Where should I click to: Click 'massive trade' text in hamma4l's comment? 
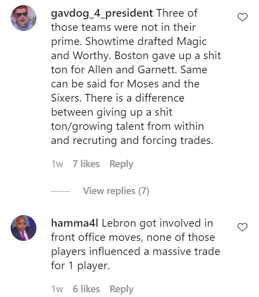pyautogui.click(x=186, y=251)
